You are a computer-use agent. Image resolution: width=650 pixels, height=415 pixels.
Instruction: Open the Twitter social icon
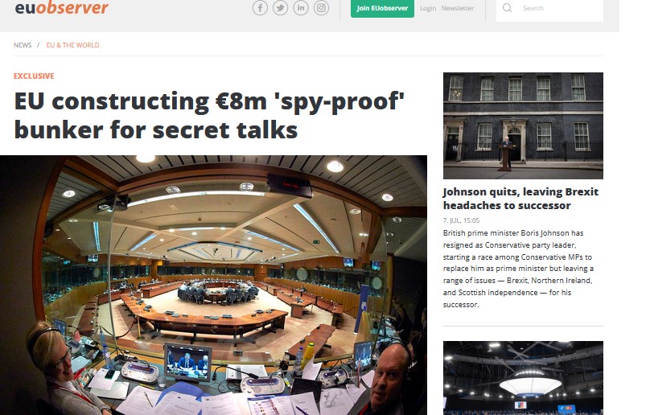click(x=280, y=8)
